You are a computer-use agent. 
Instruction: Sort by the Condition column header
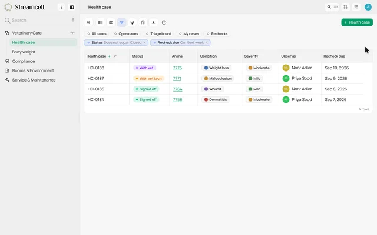click(x=208, y=56)
